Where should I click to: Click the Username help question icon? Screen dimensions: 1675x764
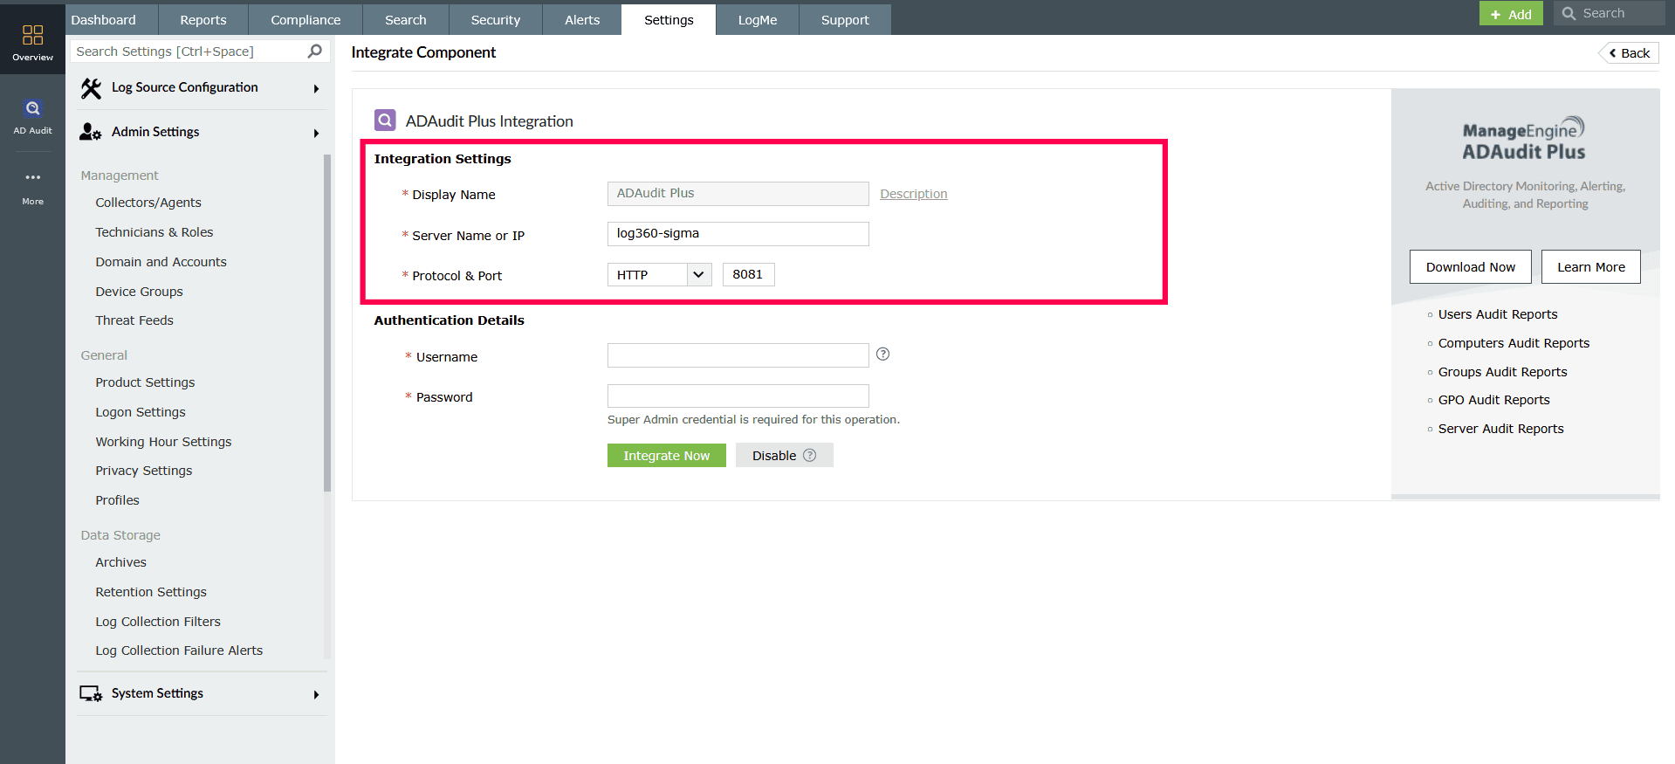point(883,354)
